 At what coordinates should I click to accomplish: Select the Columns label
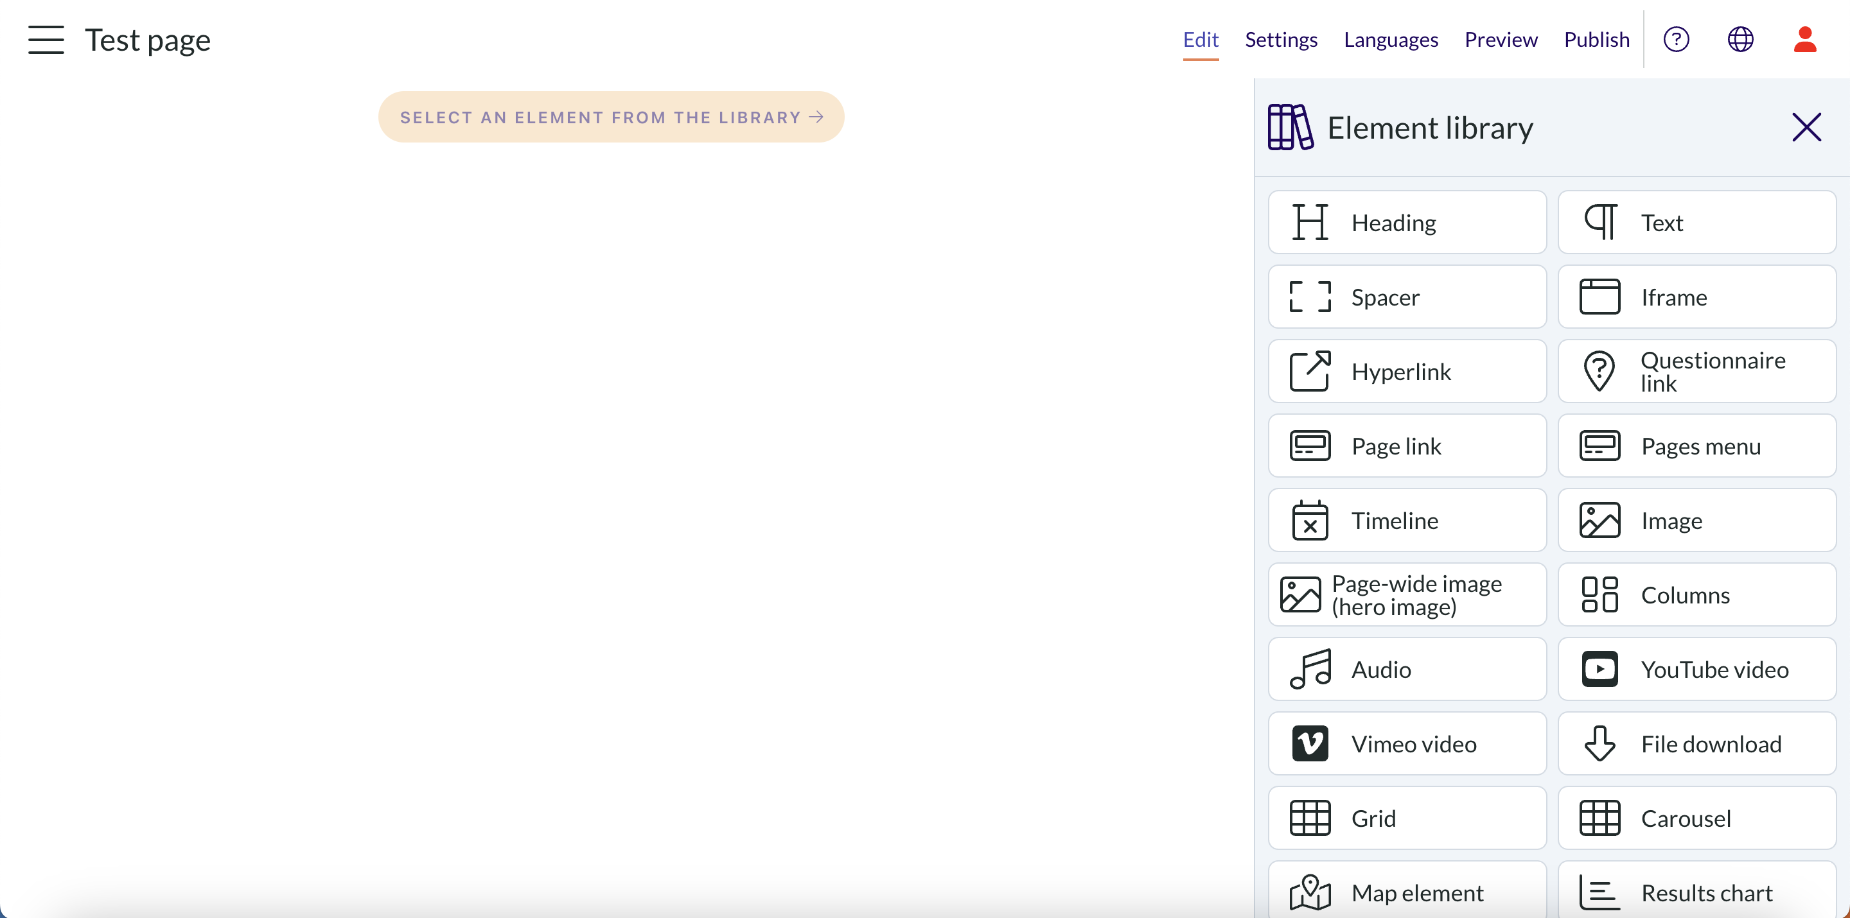point(1685,595)
